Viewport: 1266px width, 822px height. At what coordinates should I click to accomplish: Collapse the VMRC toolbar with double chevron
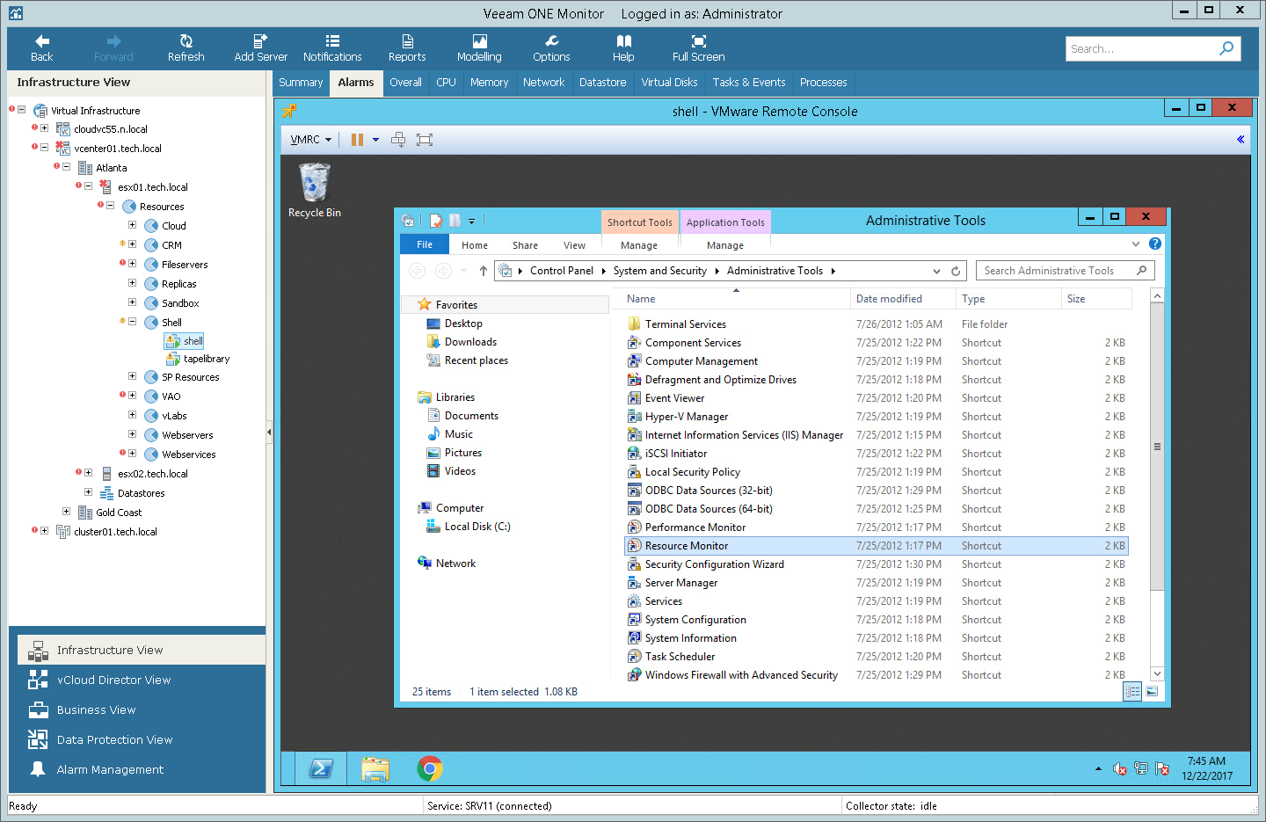click(x=1241, y=140)
